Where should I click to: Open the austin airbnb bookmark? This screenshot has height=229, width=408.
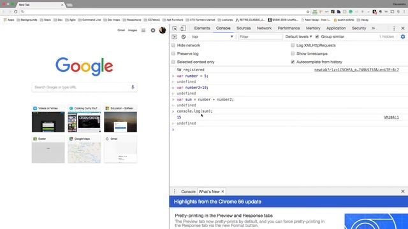[344, 20]
